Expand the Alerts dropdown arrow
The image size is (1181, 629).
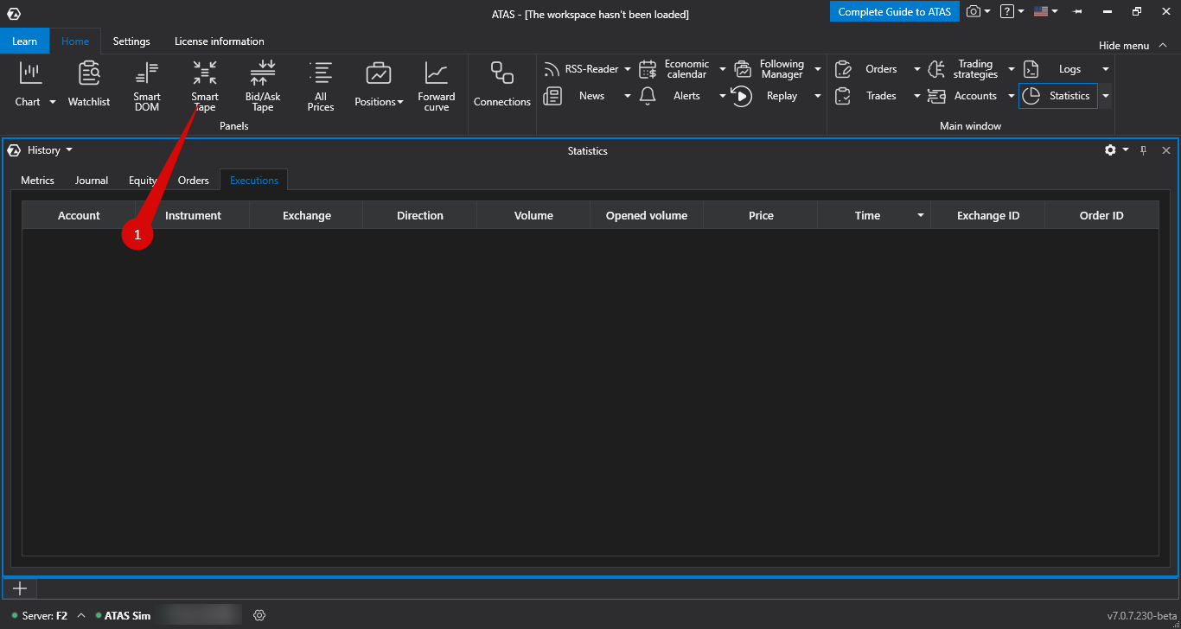tap(723, 96)
